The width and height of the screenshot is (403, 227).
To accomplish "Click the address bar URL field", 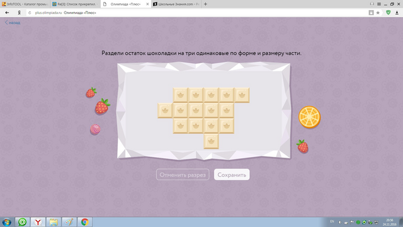I will coord(200,13).
